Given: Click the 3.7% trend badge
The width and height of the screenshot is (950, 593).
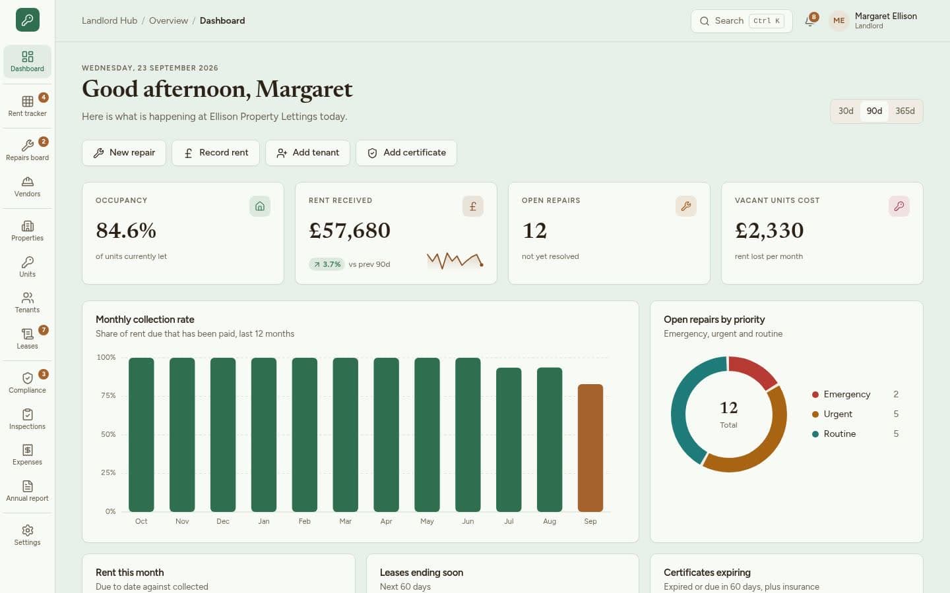Looking at the screenshot, I should tap(327, 264).
